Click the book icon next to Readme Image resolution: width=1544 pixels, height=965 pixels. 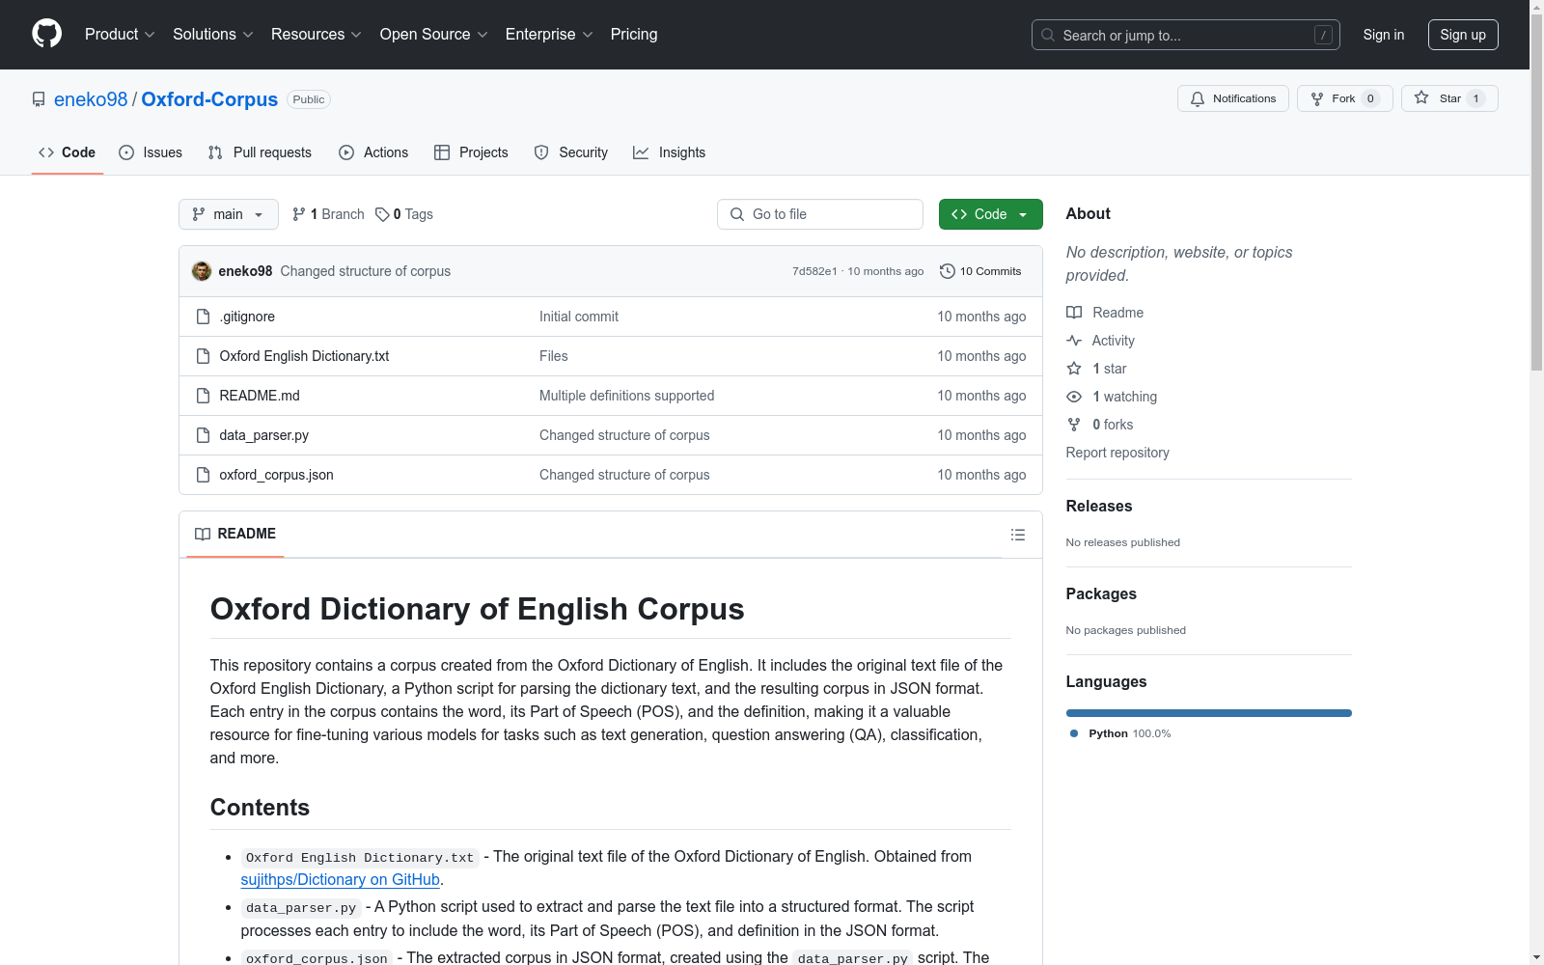tap(1074, 313)
